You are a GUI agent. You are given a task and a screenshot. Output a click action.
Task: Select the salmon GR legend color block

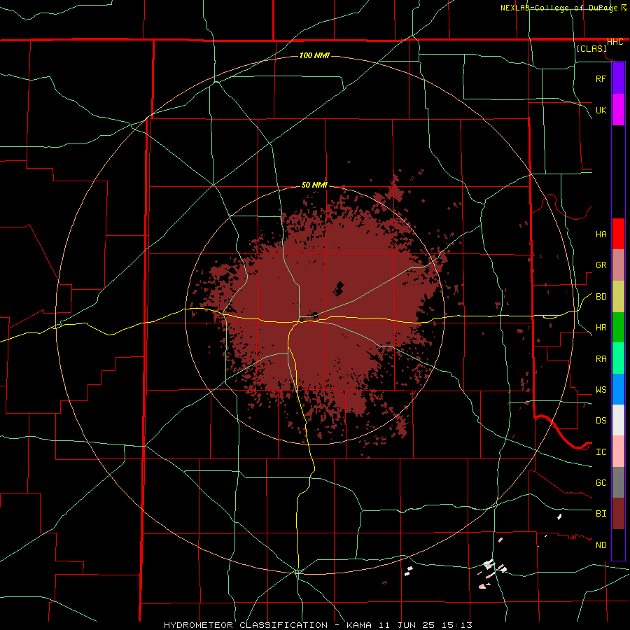[x=618, y=265]
